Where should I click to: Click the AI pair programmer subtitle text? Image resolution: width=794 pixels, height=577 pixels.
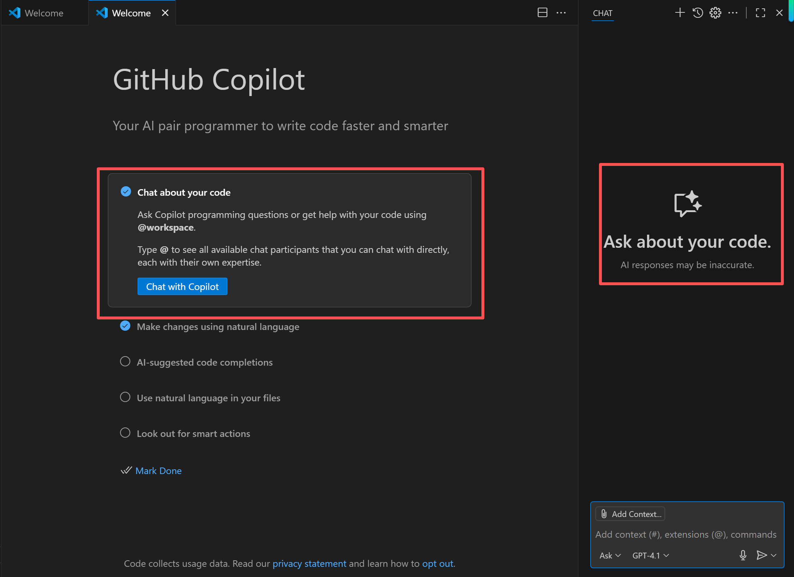(281, 126)
